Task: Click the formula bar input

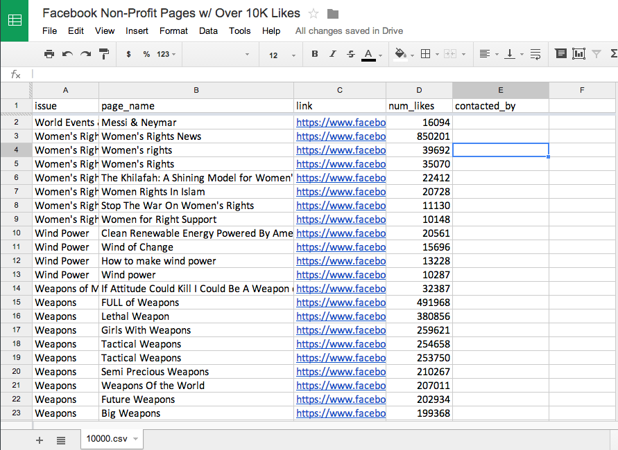Action: [323, 74]
